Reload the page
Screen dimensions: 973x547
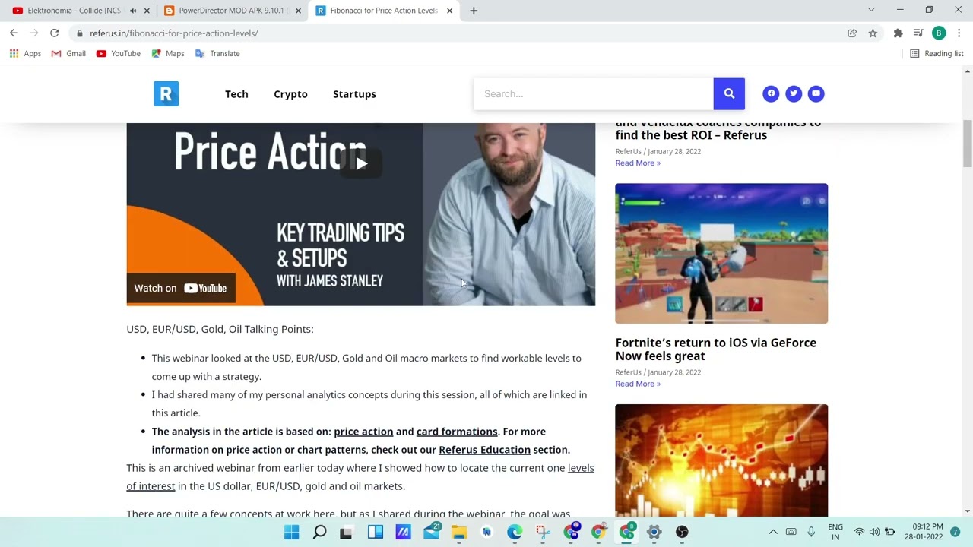55,33
